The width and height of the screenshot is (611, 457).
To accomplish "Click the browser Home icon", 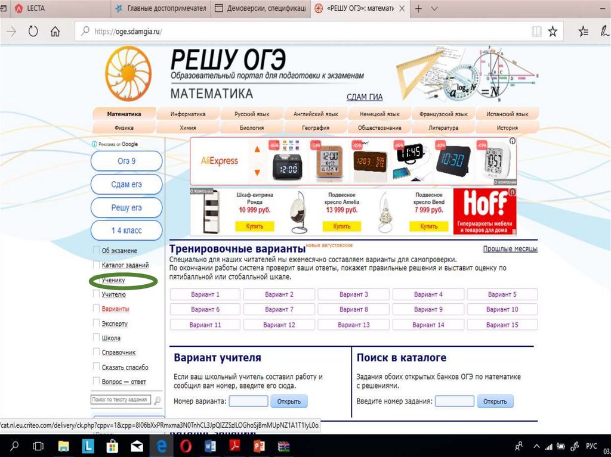I will tap(55, 31).
